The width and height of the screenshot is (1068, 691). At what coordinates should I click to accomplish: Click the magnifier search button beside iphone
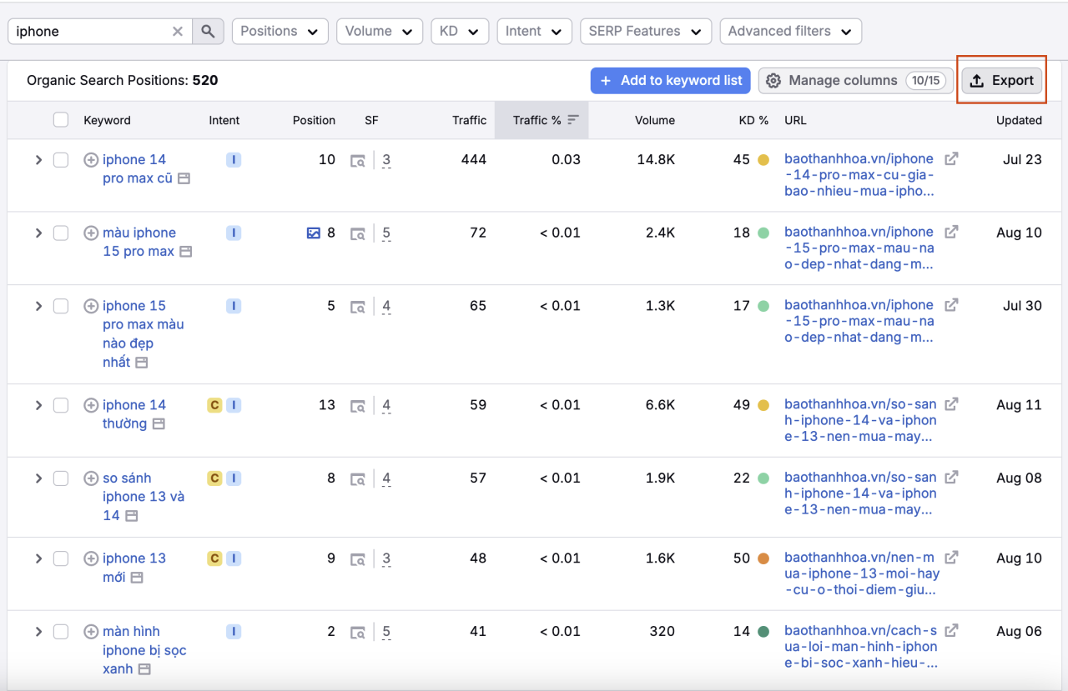(208, 32)
